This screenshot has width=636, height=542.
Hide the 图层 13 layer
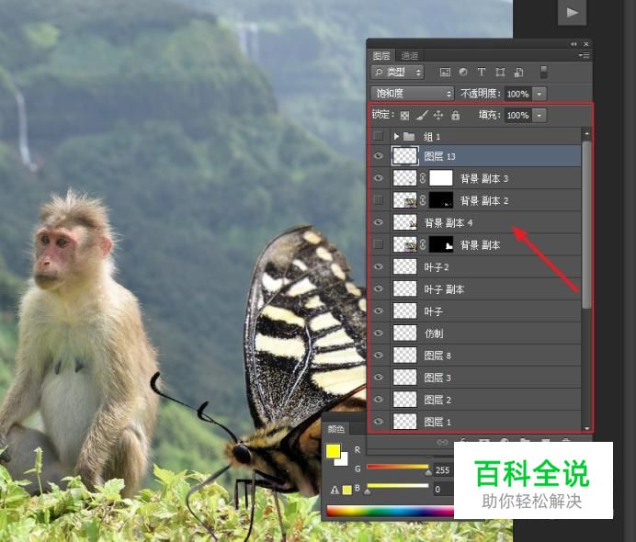[x=379, y=156]
